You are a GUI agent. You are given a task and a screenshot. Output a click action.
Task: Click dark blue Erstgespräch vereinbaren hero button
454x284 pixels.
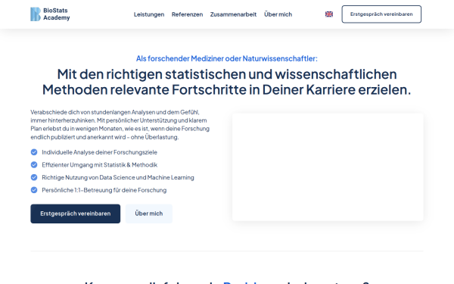pyautogui.click(x=75, y=214)
